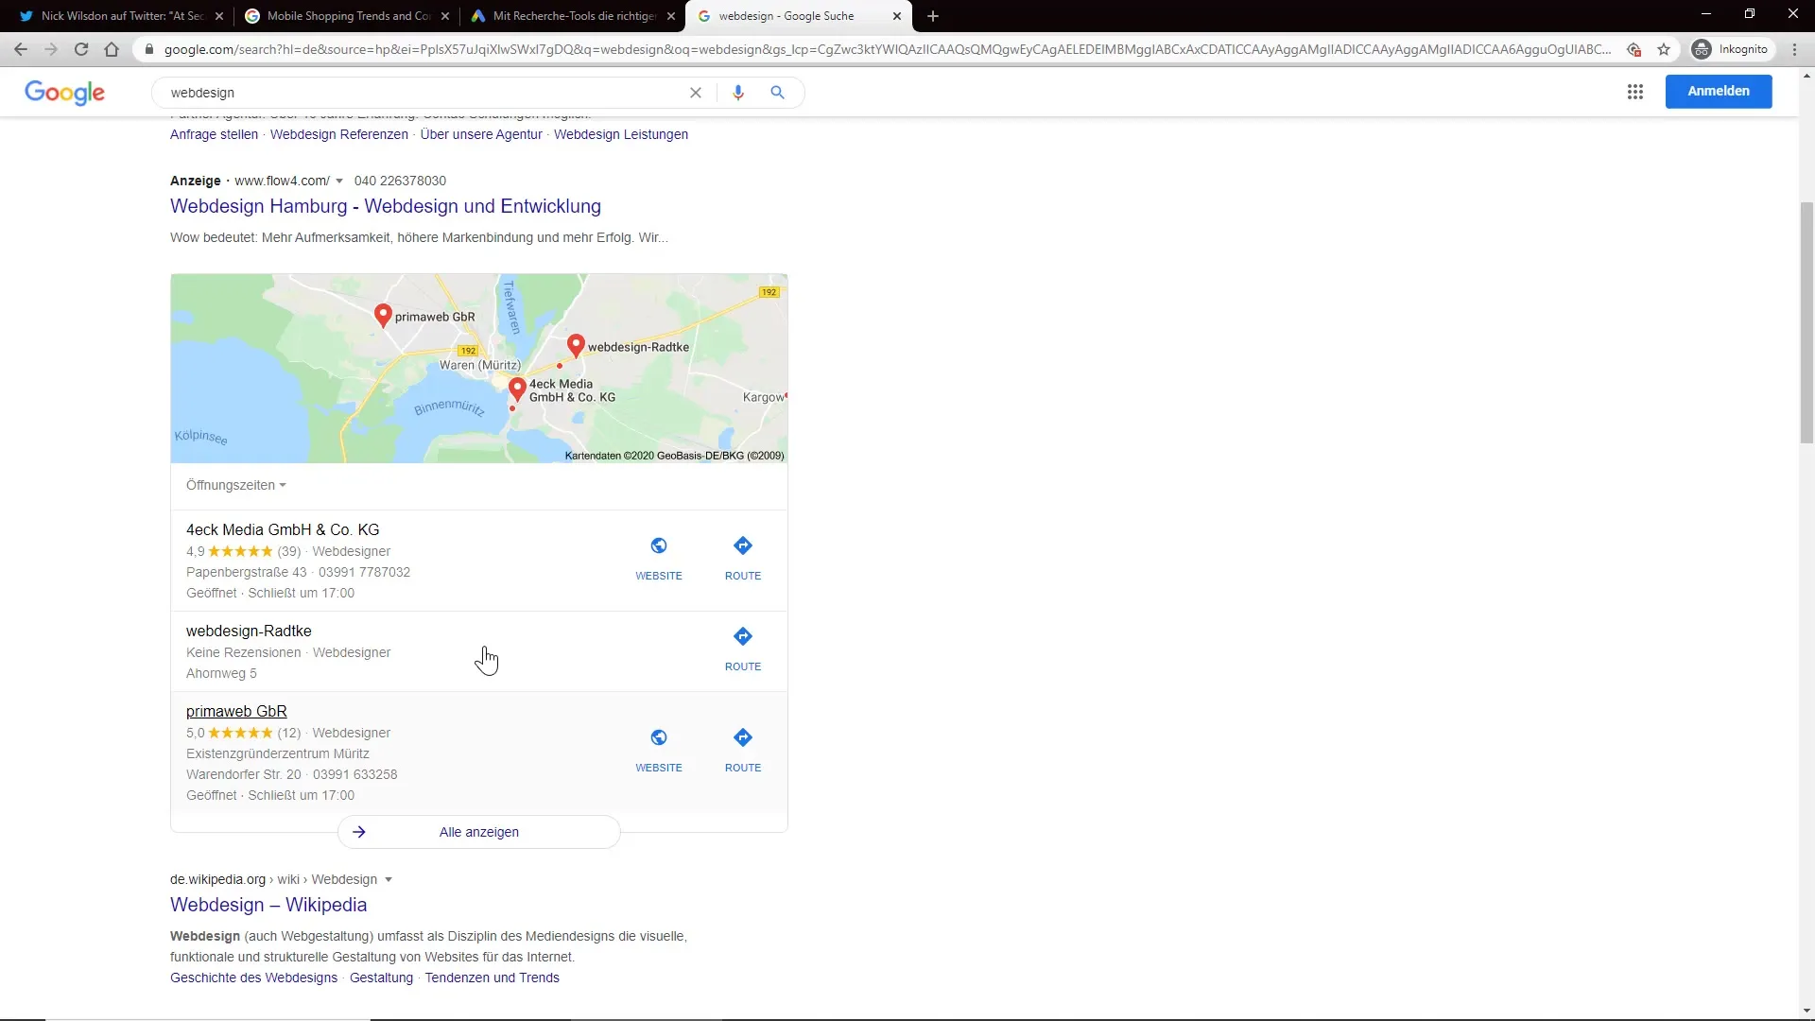Open Geschichte des Webdesigns link
Viewport: 1815px width, 1021px height.
tap(253, 978)
